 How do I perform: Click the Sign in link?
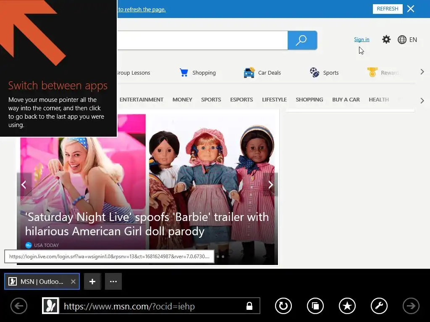coord(362,39)
